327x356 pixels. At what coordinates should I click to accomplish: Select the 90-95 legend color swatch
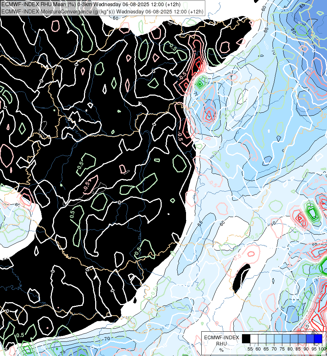coord(310,339)
